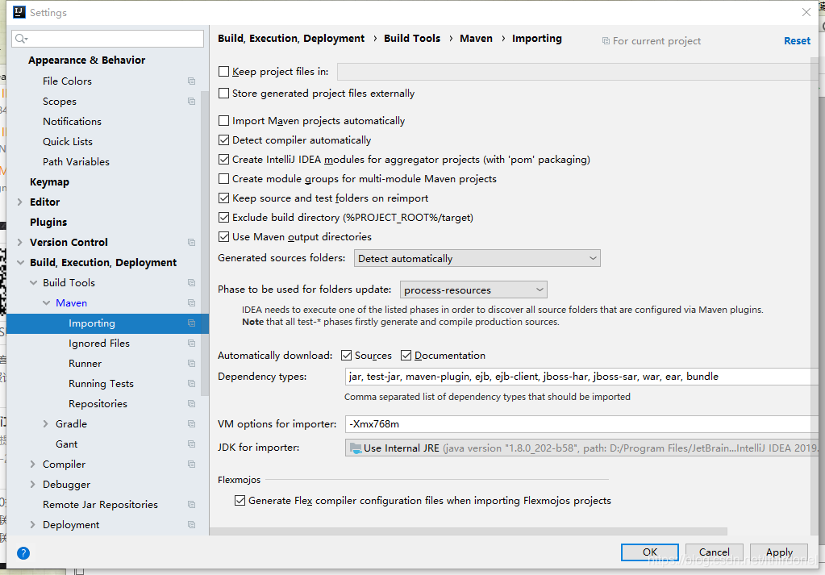
Task: Click the project-level icon beside Runner
Action: point(191,364)
